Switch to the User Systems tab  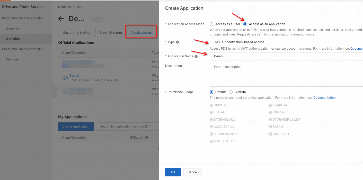(x=111, y=32)
